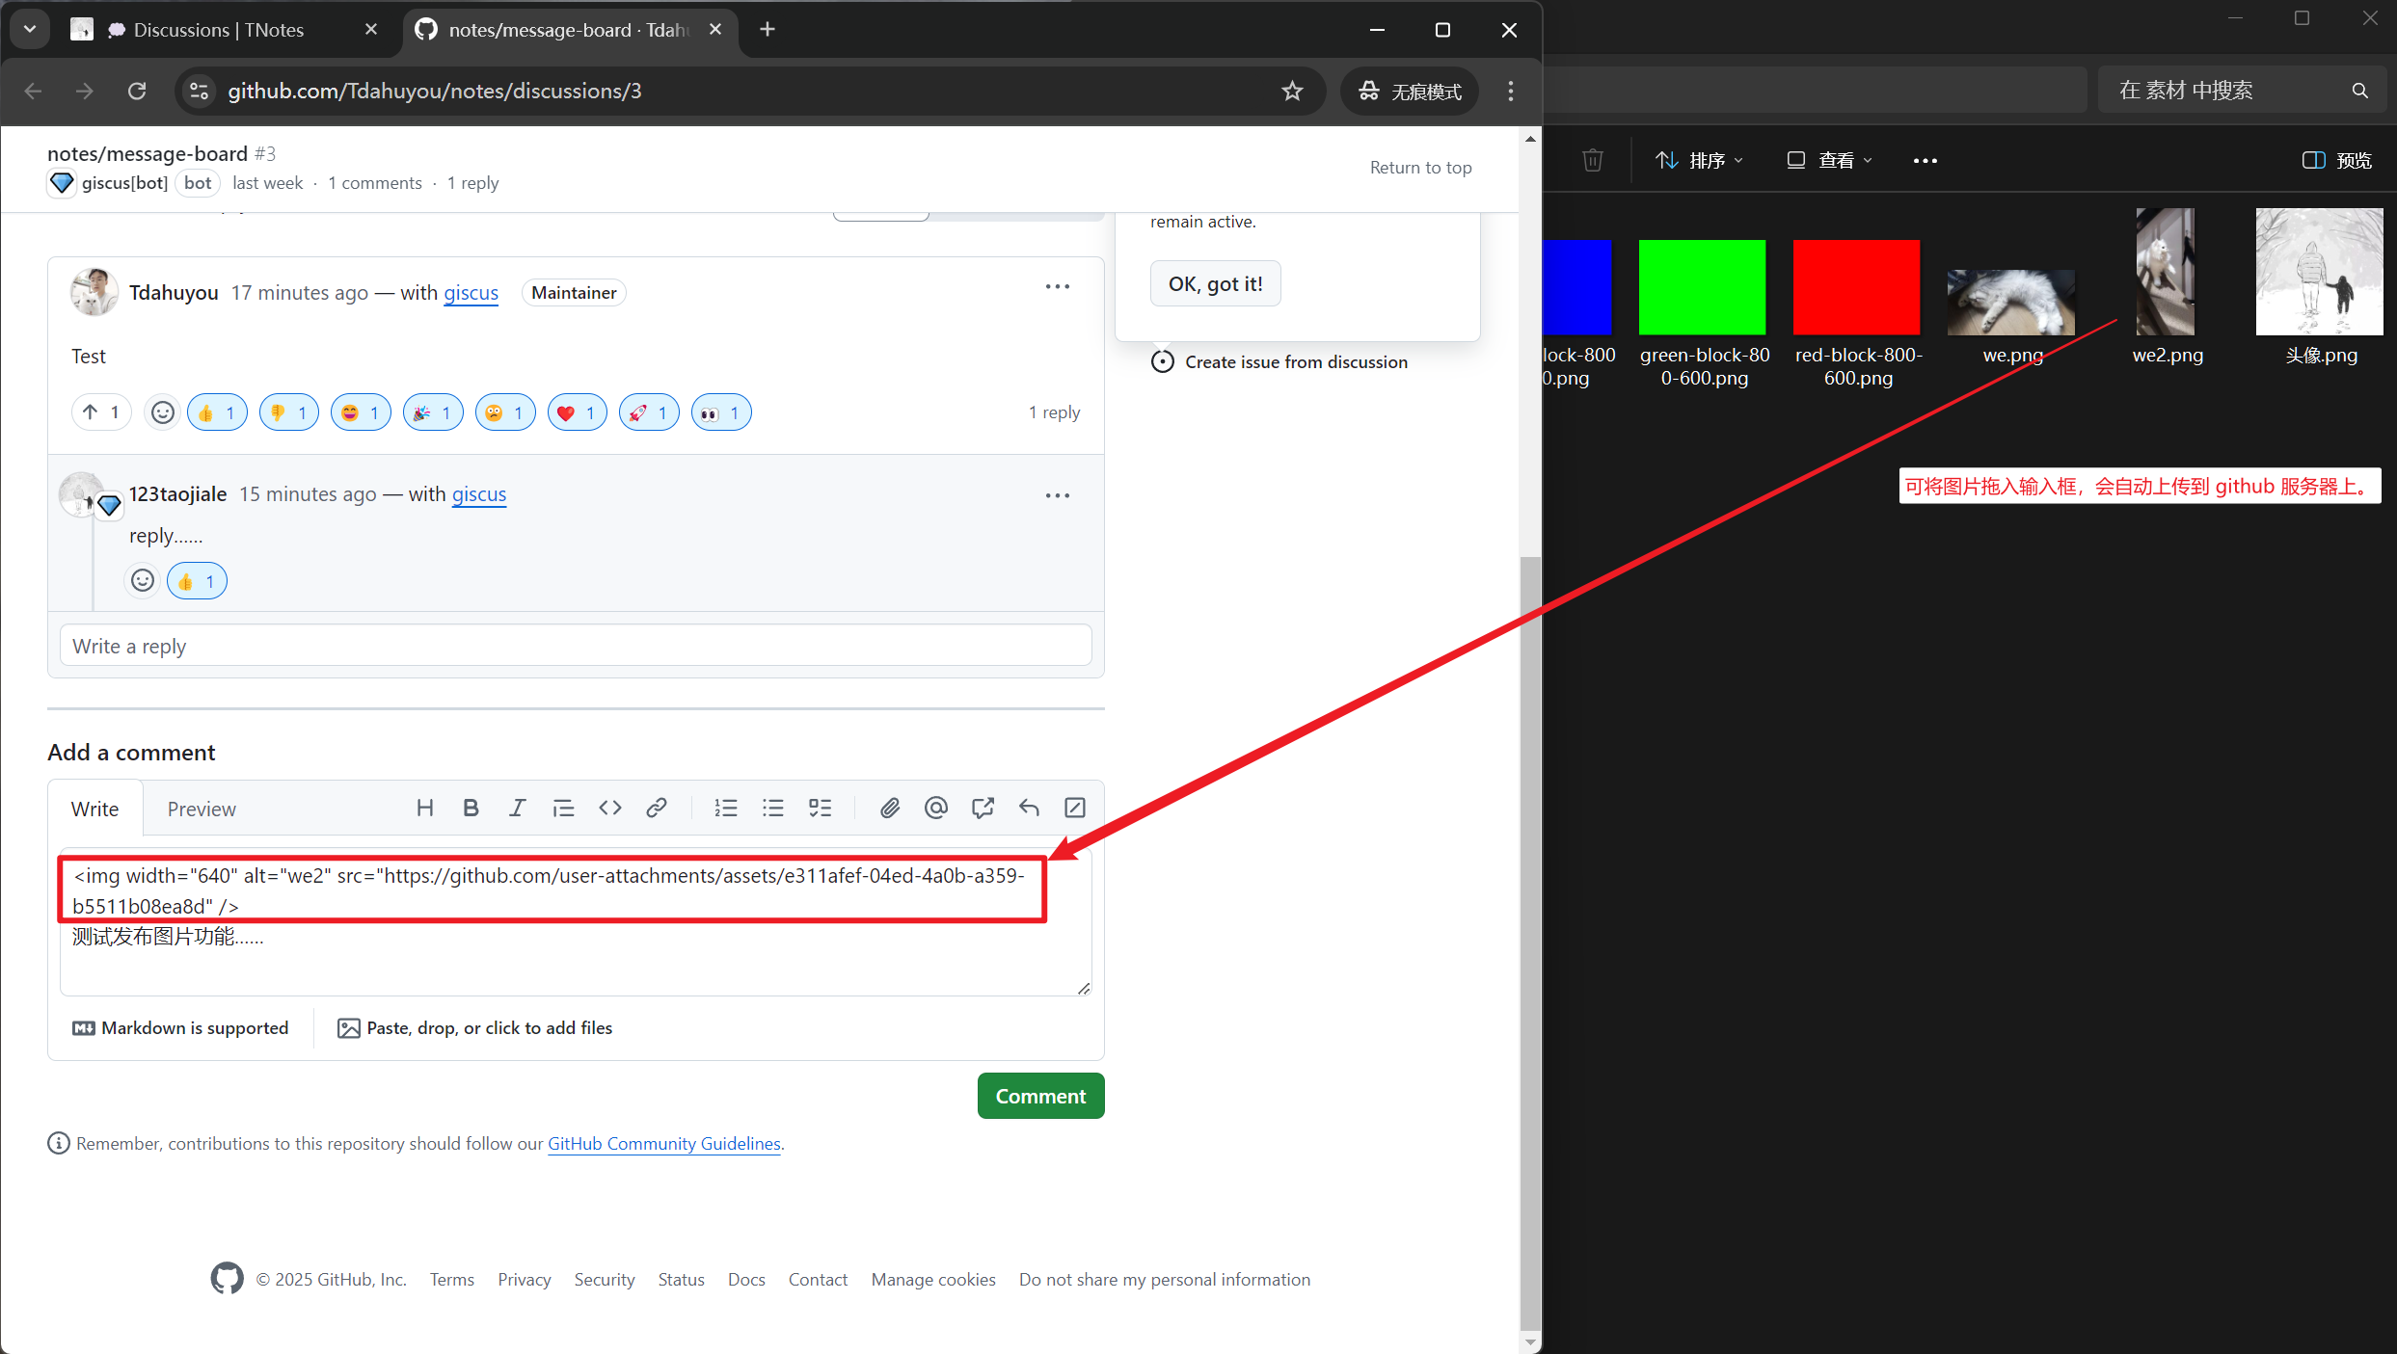Open the GitHub Community Guidelines link
The image size is (2397, 1354).
click(663, 1143)
